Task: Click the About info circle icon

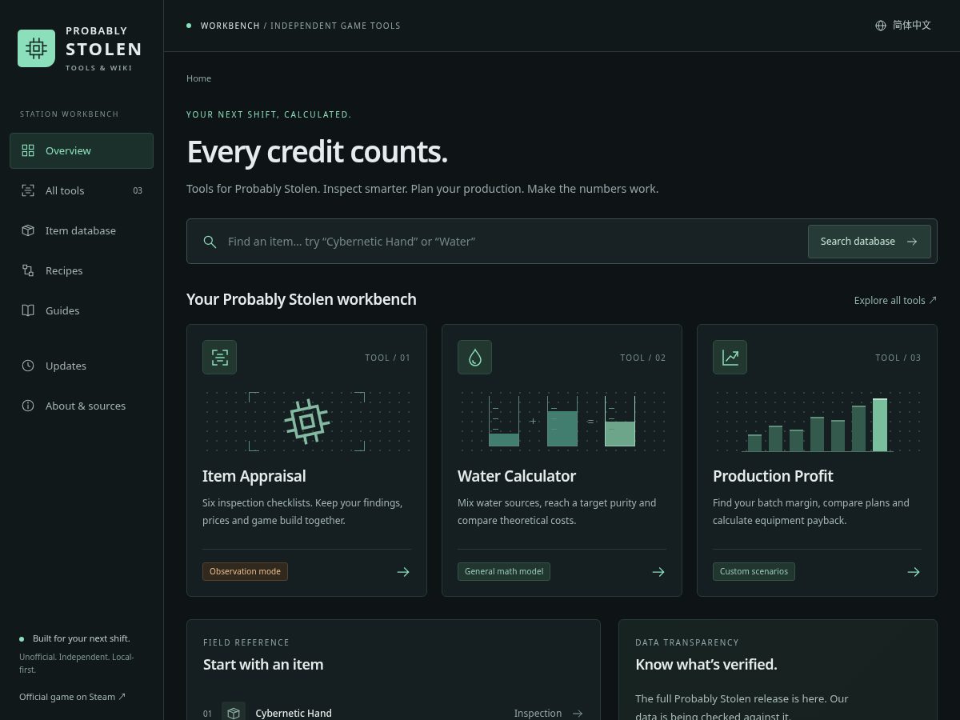Action: [28, 406]
